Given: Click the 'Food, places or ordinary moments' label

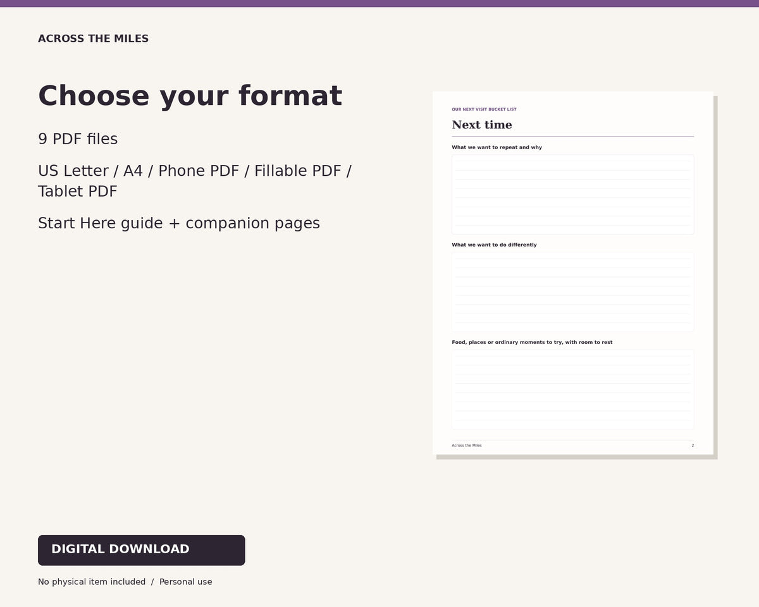Looking at the screenshot, I should [532, 342].
